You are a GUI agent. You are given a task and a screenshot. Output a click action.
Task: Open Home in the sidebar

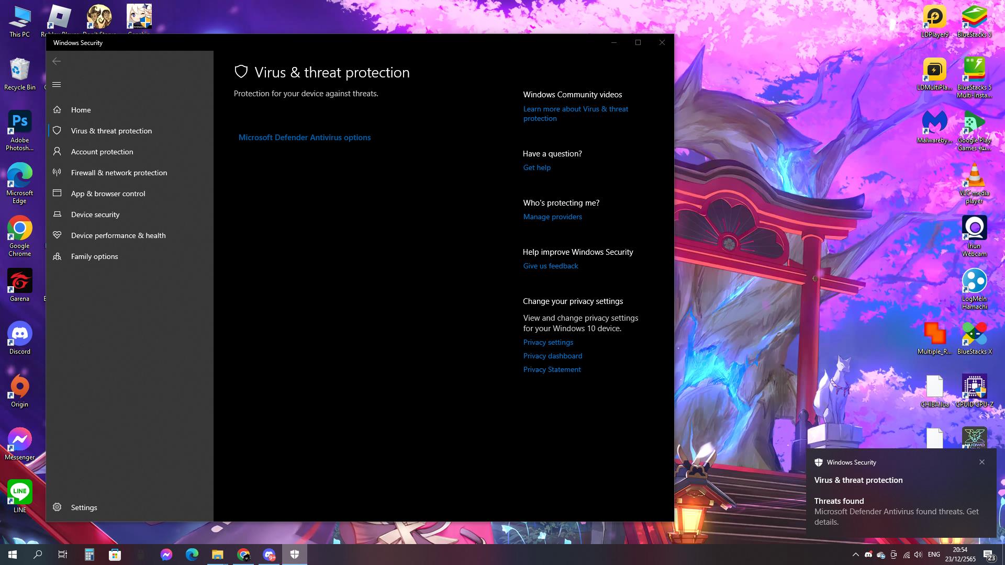point(81,110)
